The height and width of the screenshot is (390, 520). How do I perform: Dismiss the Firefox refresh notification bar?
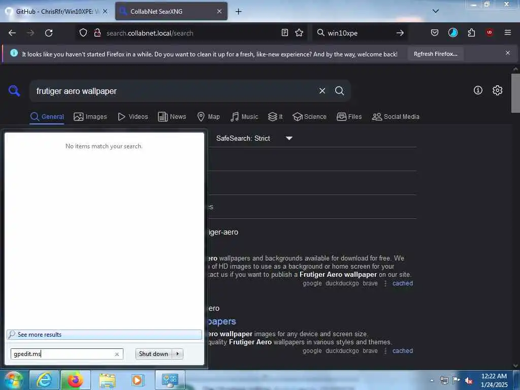pyautogui.click(x=508, y=53)
